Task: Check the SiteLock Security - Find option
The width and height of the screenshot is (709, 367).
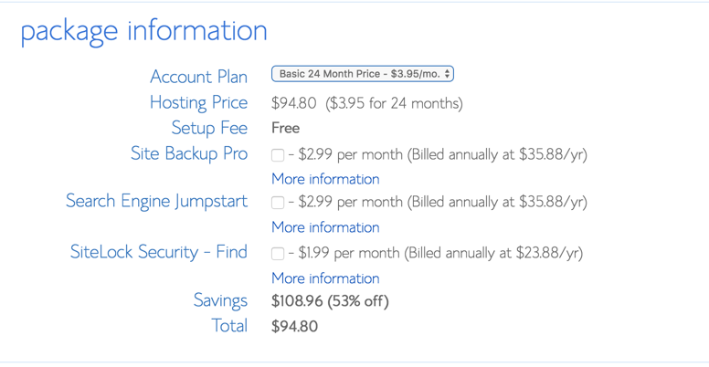Action: (x=278, y=254)
